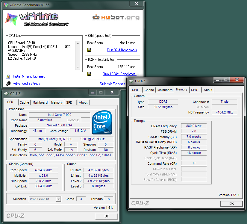Viewport: 247px width, 224px height.
Task: Click the 32M Best Score Not Tested text
Action: (x=128, y=43)
